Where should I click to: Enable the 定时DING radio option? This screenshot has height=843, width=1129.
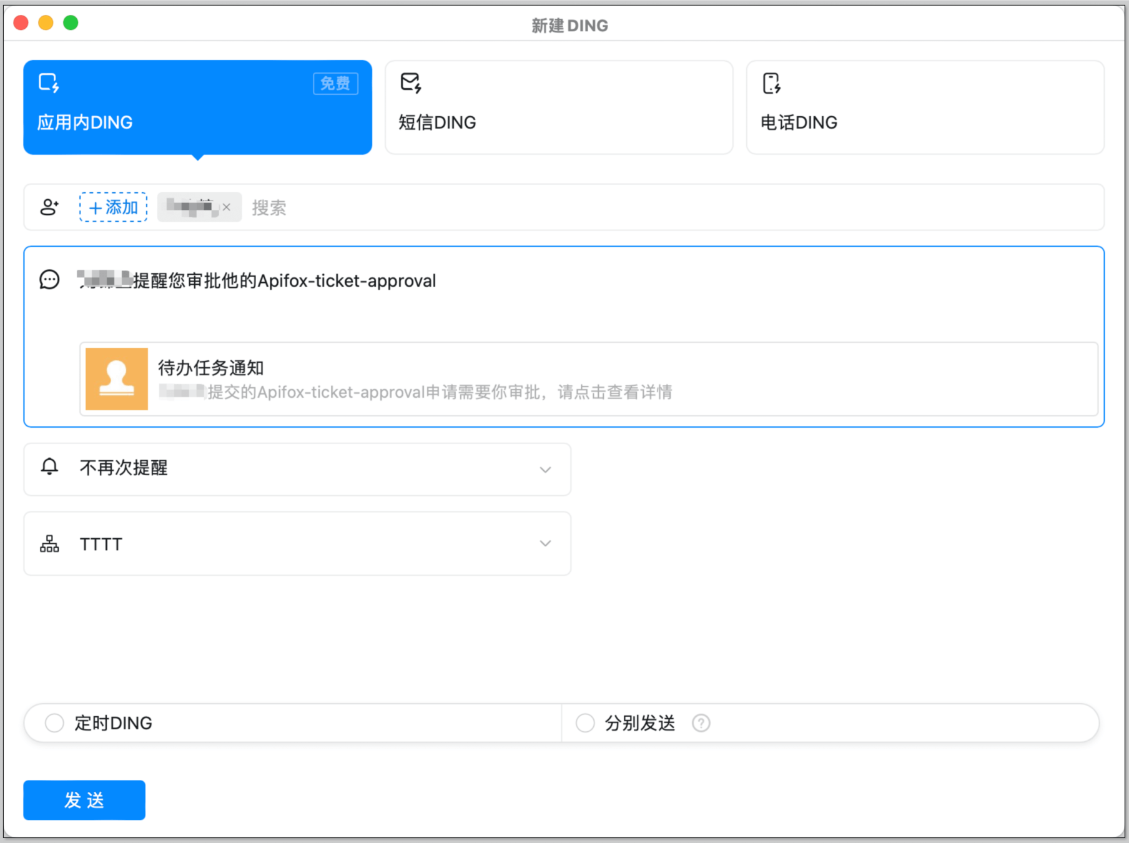(54, 723)
